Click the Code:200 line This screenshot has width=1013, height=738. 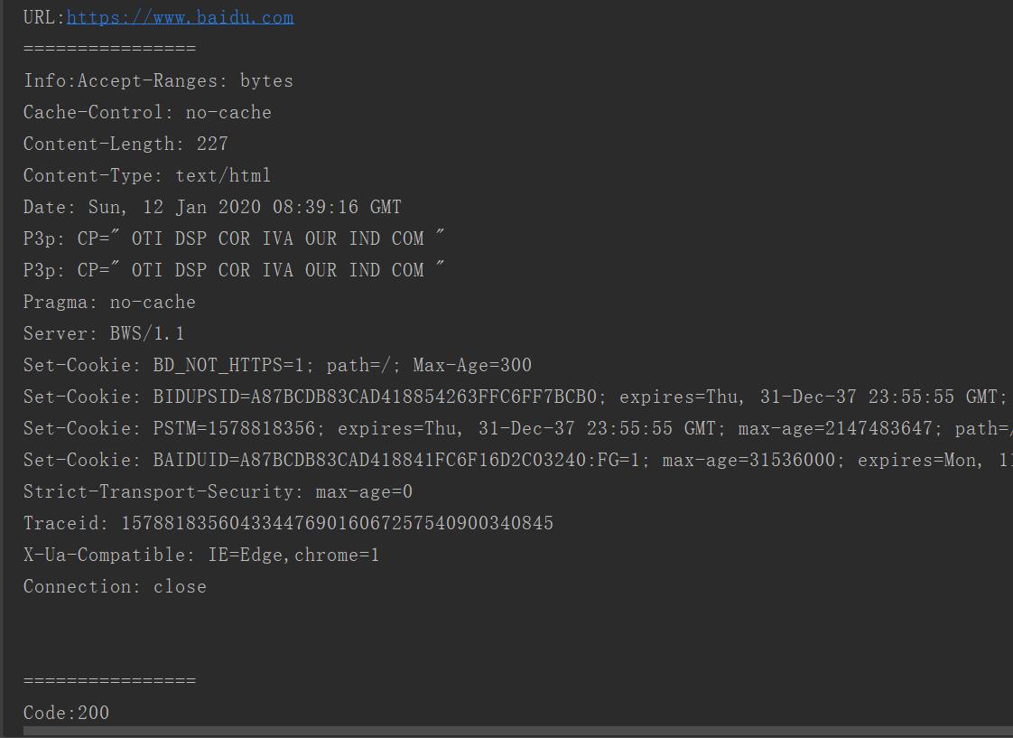click(67, 713)
